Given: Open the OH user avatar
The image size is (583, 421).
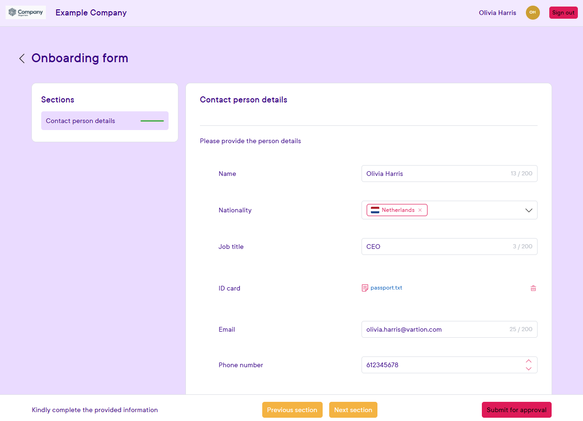Looking at the screenshot, I should [532, 13].
